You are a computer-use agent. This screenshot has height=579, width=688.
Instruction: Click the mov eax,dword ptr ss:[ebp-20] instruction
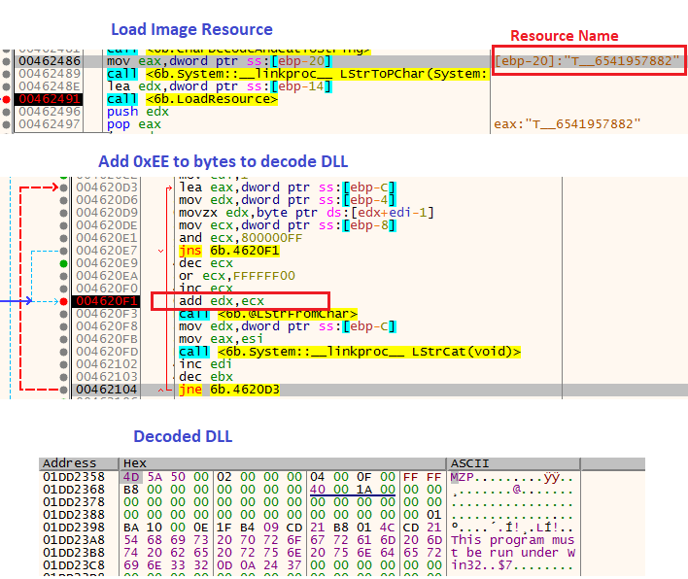(220, 61)
